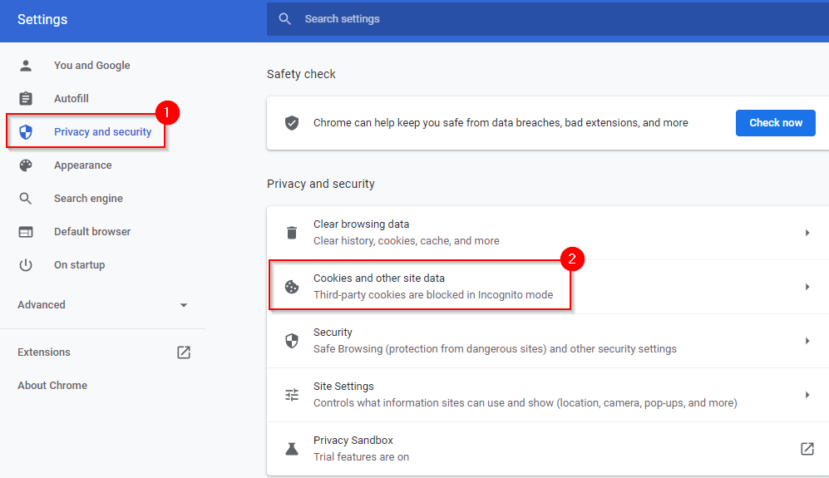Image resolution: width=829 pixels, height=478 pixels.
Task: Click the Autofill clipboard icon
Action: [x=26, y=99]
